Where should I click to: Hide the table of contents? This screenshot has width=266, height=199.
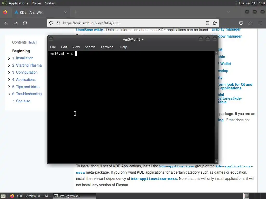(32, 42)
